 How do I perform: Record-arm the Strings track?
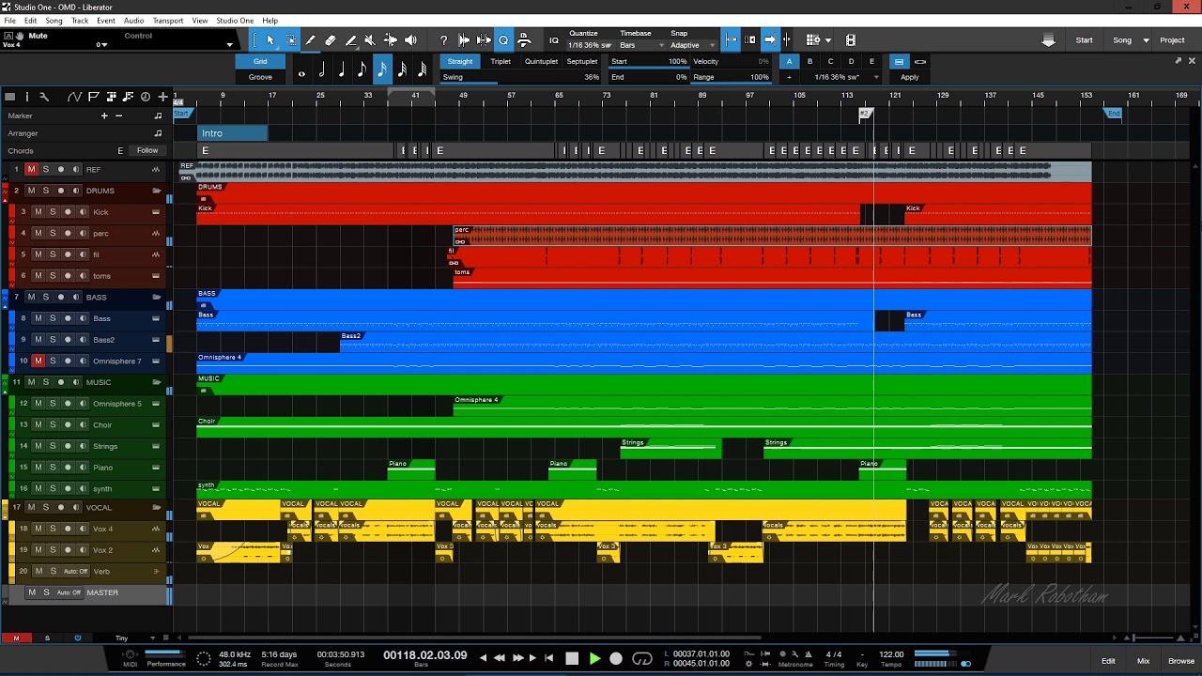pyautogui.click(x=68, y=446)
